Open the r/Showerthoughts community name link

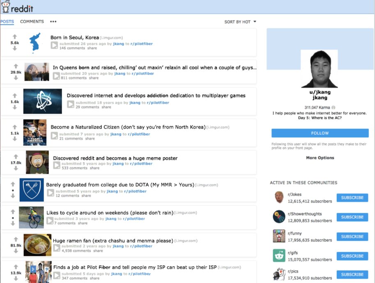click(305, 214)
